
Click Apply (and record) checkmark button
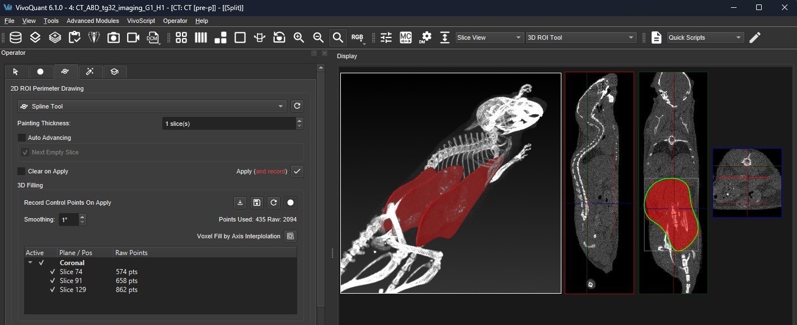(297, 171)
